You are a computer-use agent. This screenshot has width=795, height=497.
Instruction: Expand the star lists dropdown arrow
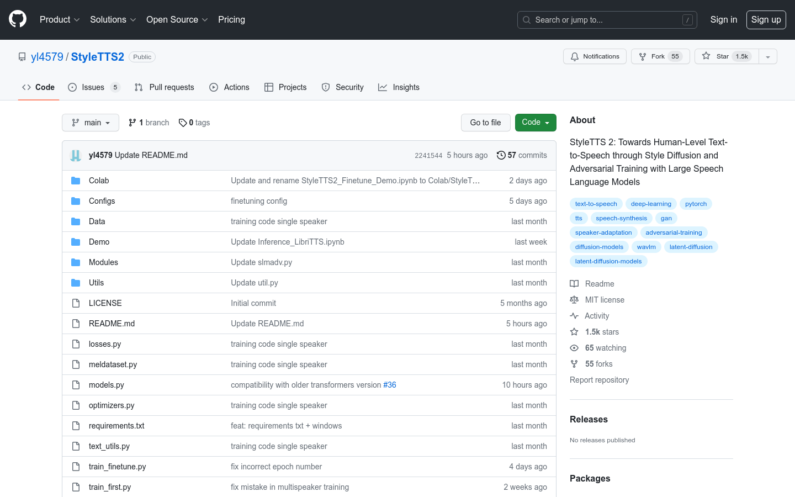coord(767,56)
